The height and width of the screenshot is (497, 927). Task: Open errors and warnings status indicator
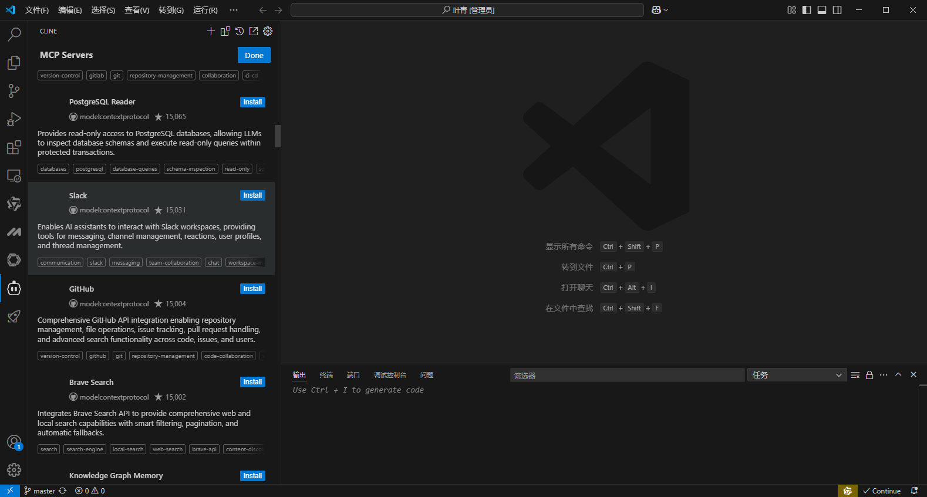(x=90, y=491)
